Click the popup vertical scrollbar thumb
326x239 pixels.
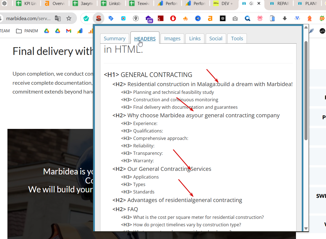(306, 91)
